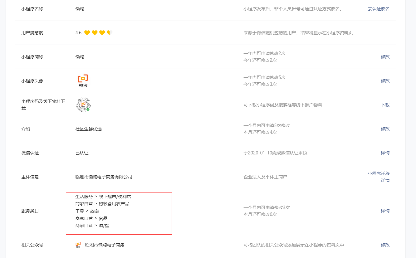Click 修改 in the 相关公众号 row
The height and width of the screenshot is (258, 416).
point(385,245)
